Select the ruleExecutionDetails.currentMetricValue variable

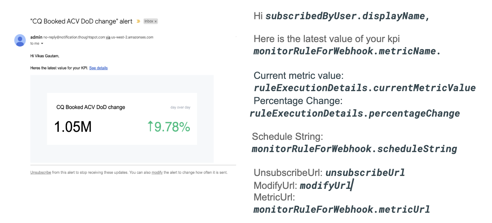click(x=364, y=88)
